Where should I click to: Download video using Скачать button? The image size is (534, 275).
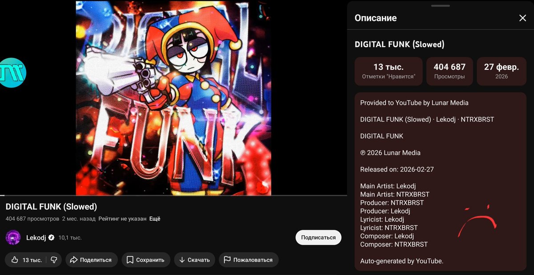click(x=194, y=260)
